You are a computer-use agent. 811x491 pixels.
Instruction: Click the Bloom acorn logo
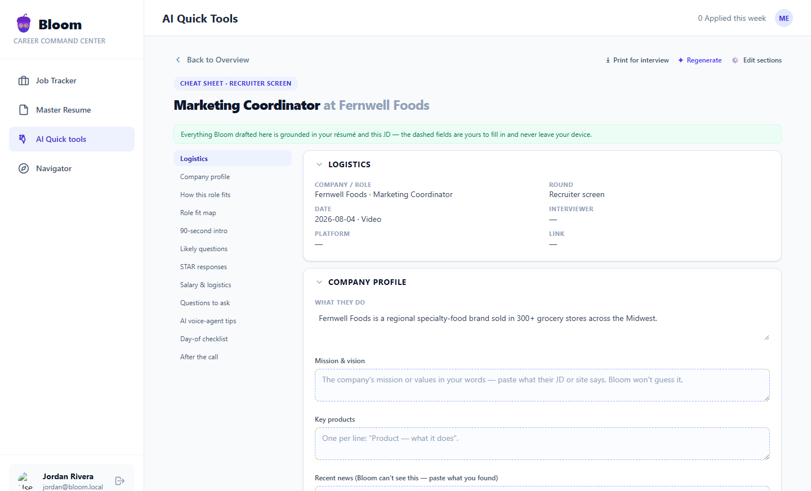24,24
